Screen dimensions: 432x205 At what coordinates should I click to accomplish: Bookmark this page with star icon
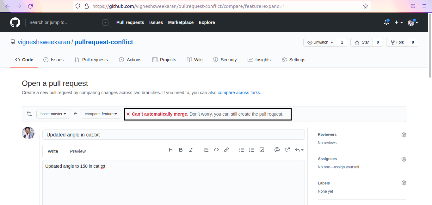(366, 6)
